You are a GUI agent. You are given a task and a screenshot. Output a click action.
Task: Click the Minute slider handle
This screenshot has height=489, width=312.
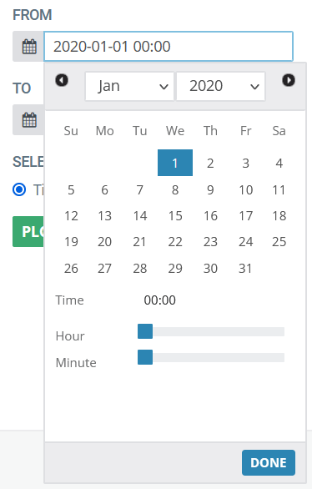[x=145, y=357]
